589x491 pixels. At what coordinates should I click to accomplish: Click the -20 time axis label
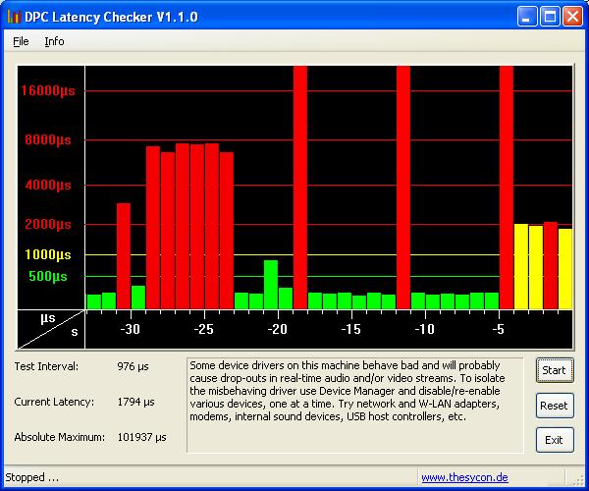pos(277,329)
